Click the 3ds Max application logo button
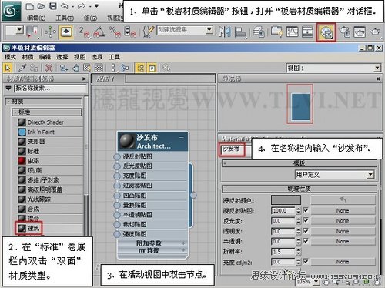 12,11
